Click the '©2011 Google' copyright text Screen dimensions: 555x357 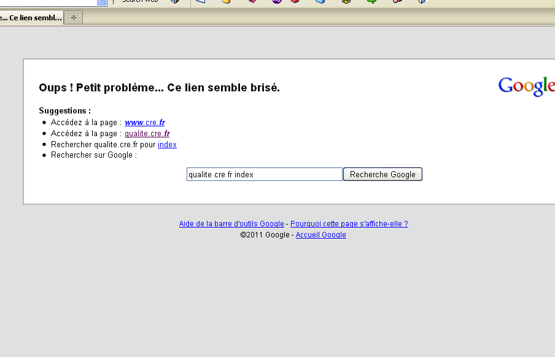point(265,234)
